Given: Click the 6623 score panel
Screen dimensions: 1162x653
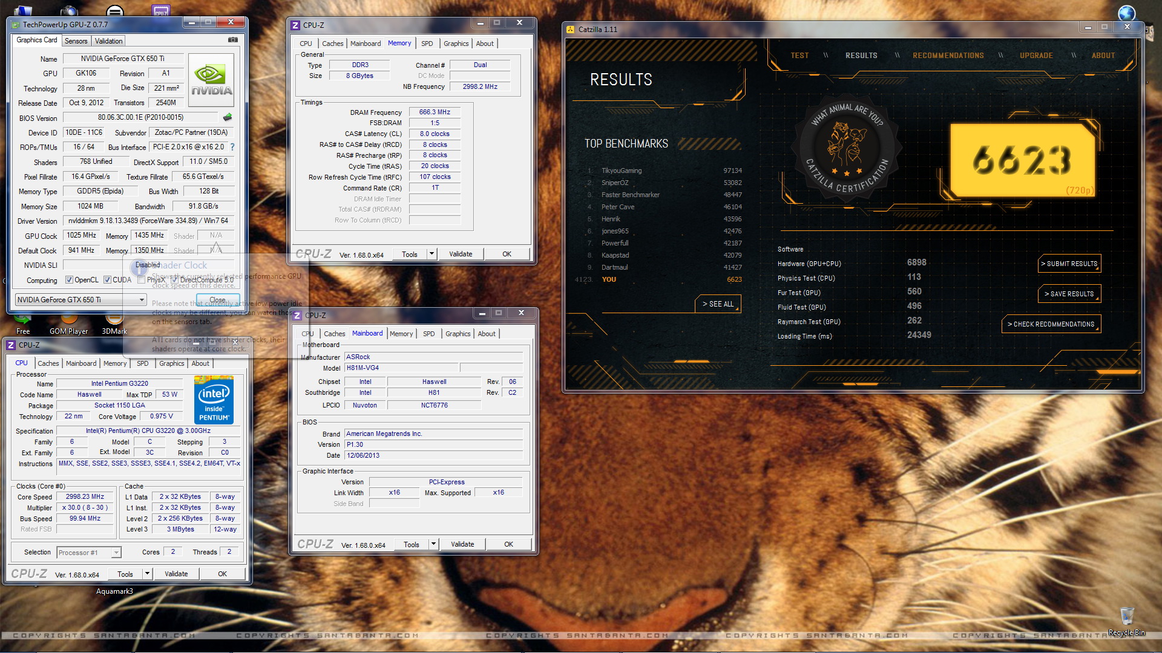Looking at the screenshot, I should pyautogui.click(x=1022, y=160).
